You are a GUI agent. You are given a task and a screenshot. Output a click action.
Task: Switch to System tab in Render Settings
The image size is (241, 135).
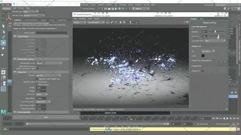[44, 20]
